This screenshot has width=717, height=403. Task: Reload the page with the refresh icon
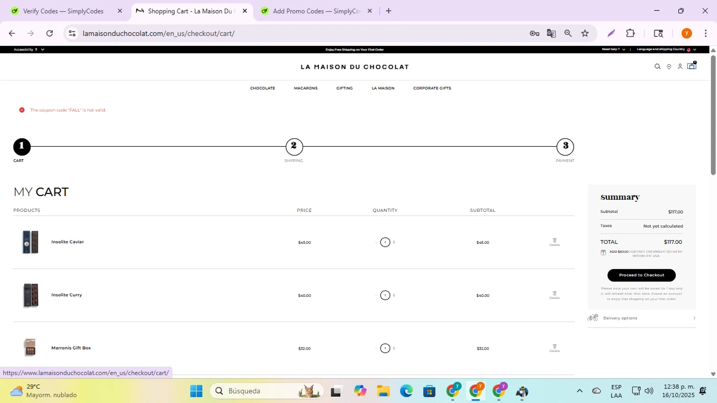tap(49, 33)
